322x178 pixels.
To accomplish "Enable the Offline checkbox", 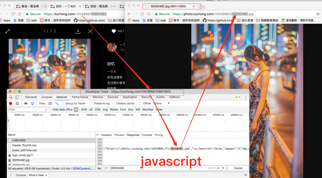I will tap(140, 103).
